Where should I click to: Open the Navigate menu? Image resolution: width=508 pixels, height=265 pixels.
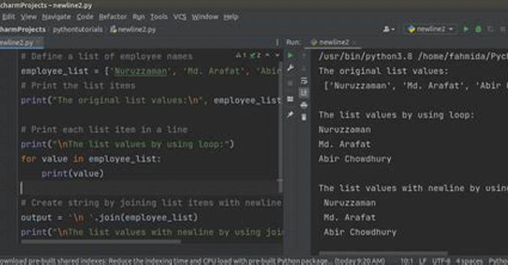click(56, 17)
